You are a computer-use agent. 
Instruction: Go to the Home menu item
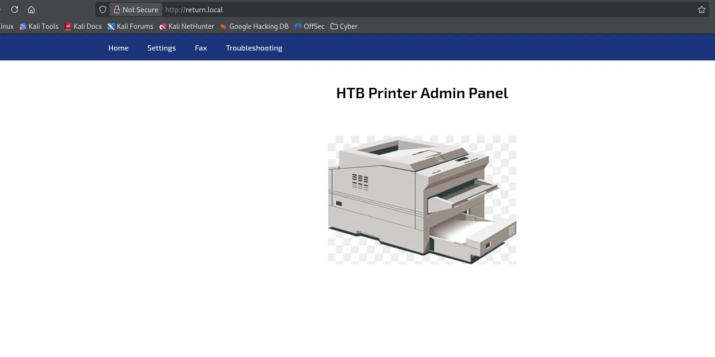pos(118,48)
